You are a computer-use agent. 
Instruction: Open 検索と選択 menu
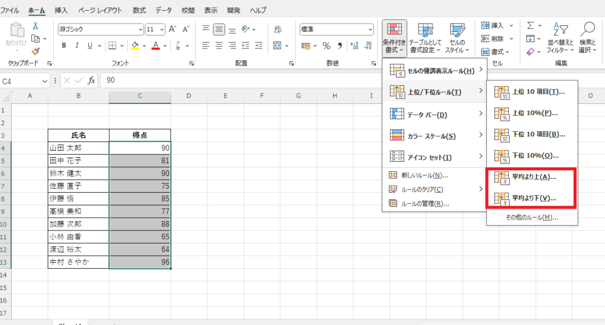pyautogui.click(x=588, y=38)
